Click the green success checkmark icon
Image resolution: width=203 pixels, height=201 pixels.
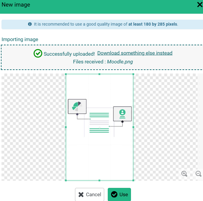(38, 53)
